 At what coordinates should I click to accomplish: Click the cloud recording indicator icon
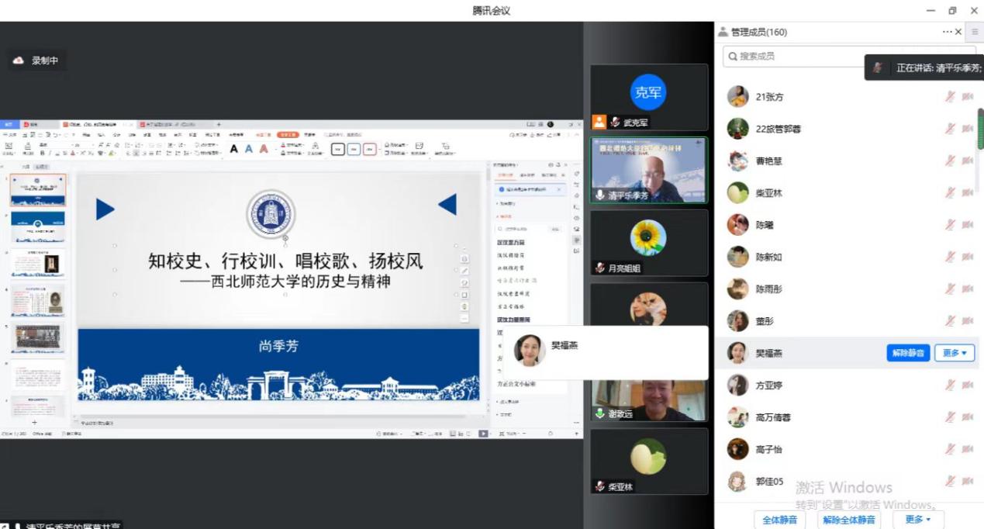(19, 61)
